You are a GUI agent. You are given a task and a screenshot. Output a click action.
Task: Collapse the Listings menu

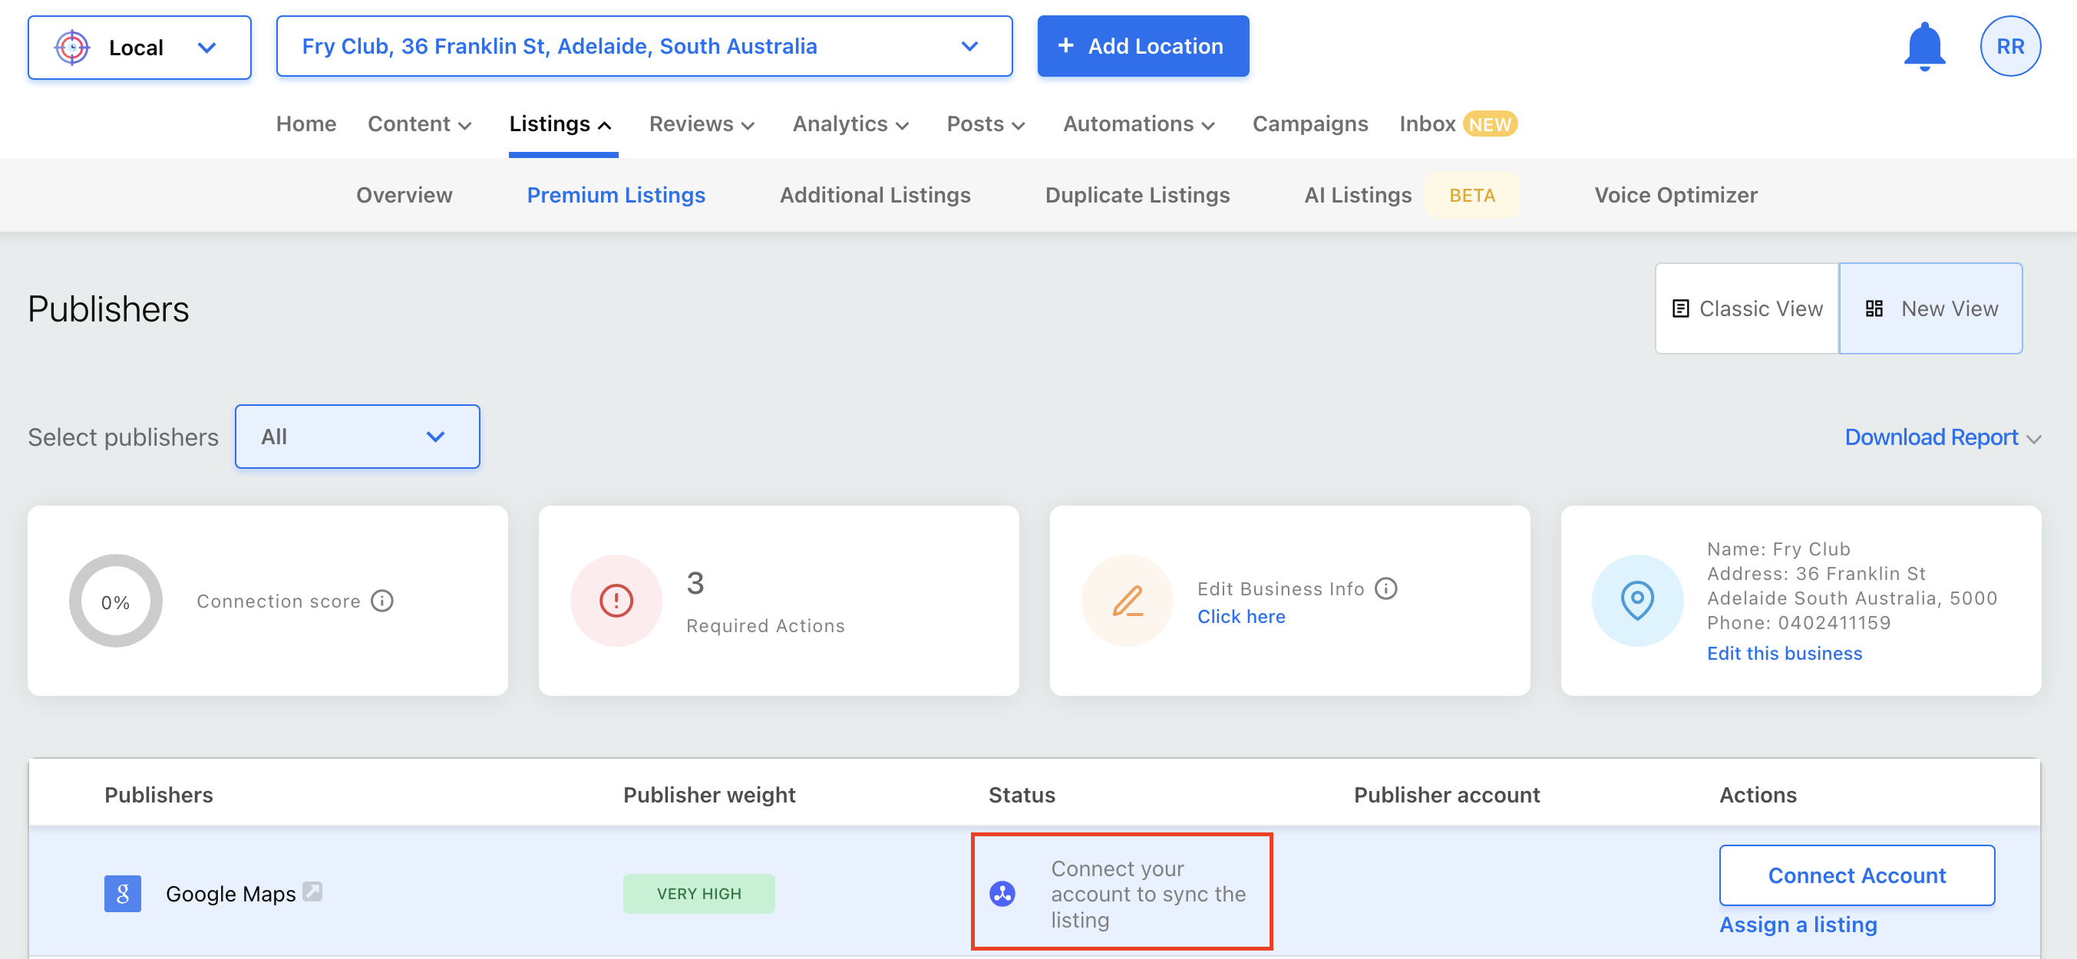[x=561, y=124]
